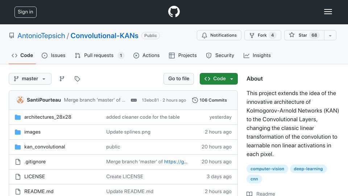Select the cnn topic tag
This screenshot has width=348, height=196.
254,179
